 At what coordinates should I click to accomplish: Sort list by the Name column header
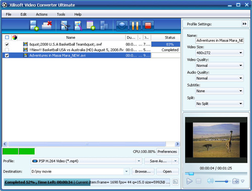point(71,38)
